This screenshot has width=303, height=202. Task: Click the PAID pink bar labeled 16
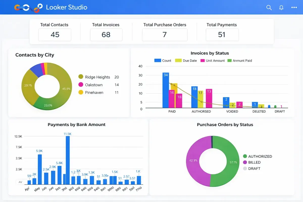tap(172, 99)
